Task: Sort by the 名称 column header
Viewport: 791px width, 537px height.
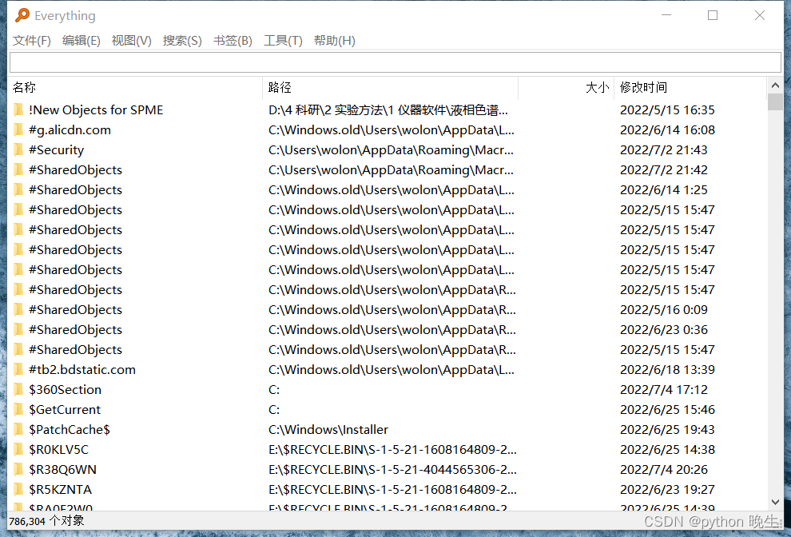Action: [x=135, y=87]
